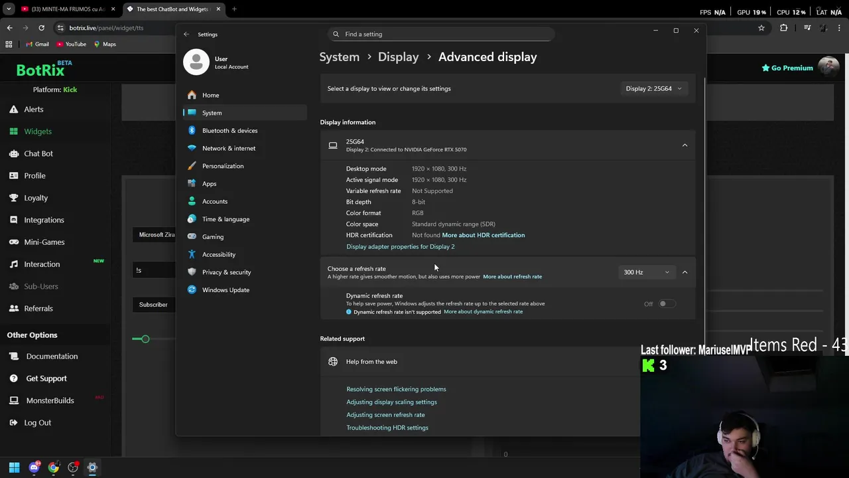Open Alerts in BotRix sidebar

33,110
